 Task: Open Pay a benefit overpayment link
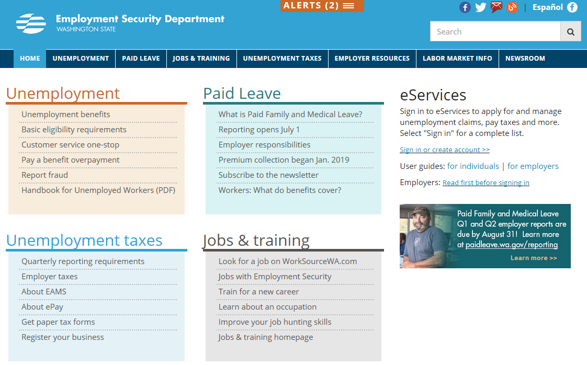point(71,160)
